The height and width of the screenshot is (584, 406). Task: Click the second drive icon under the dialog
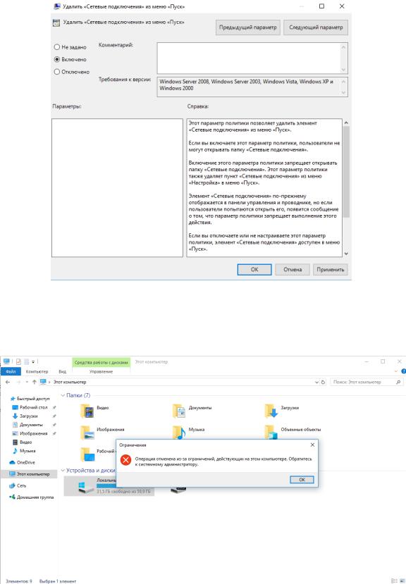coord(178,490)
